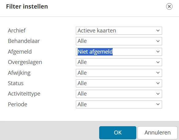Viewport: 179px width, 140px height.
Task: Open the Status combo box set to Alle
Action: [119, 83]
